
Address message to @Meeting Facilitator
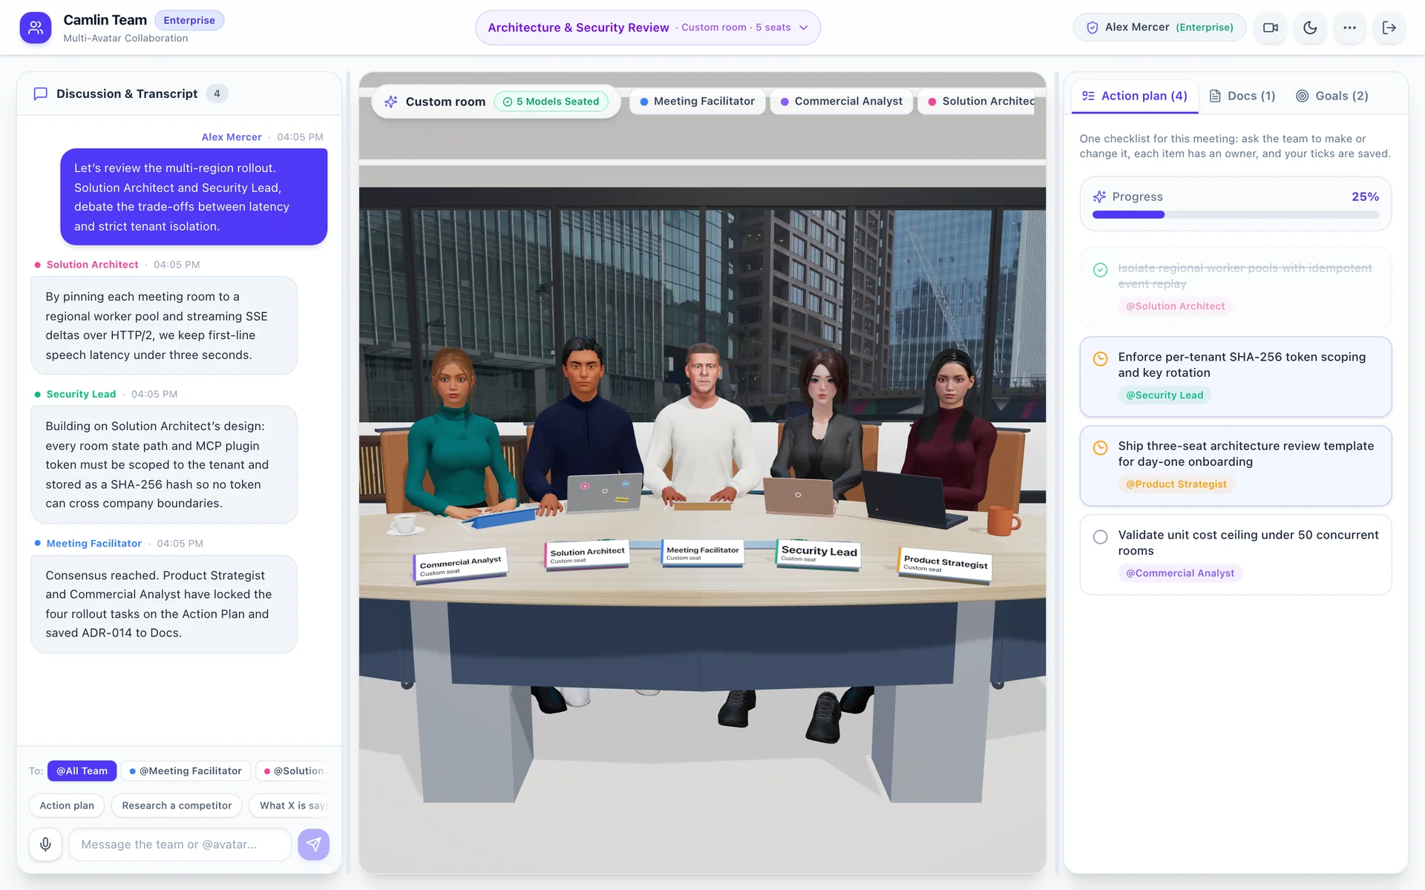pos(186,771)
